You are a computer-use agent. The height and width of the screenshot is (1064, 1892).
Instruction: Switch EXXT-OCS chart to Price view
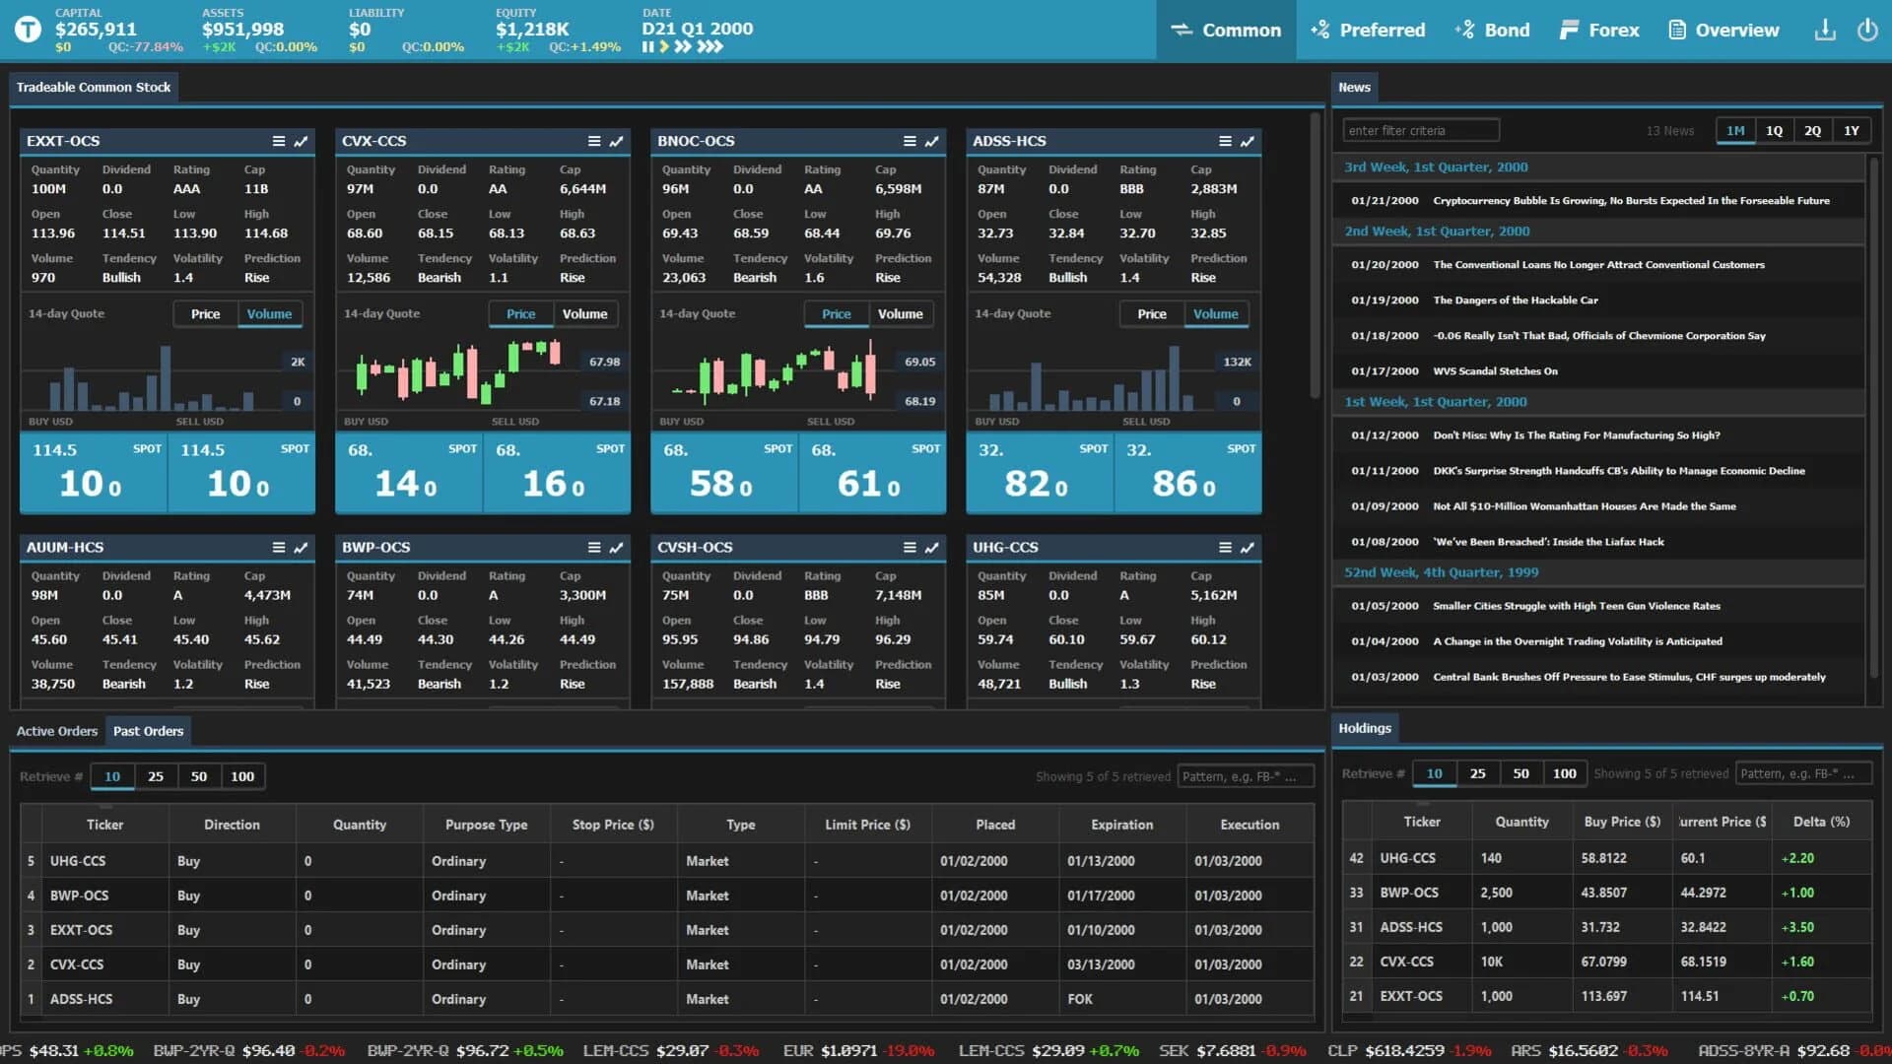205,313
